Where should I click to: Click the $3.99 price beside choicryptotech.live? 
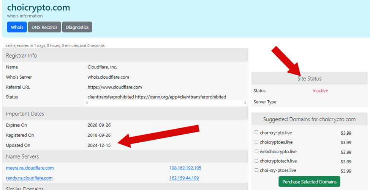346,162
